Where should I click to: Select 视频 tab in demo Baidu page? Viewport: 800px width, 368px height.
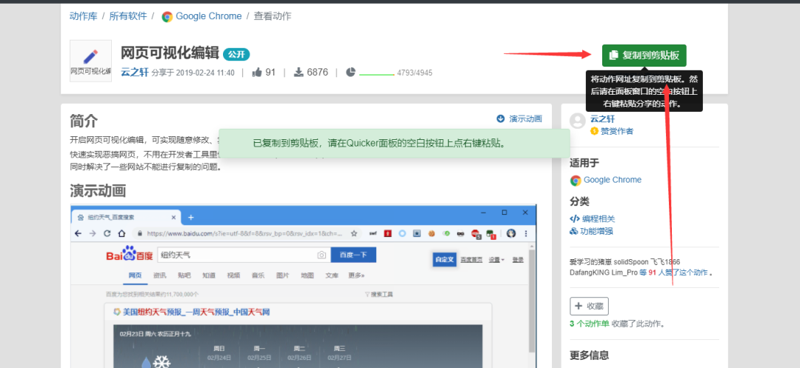233,275
